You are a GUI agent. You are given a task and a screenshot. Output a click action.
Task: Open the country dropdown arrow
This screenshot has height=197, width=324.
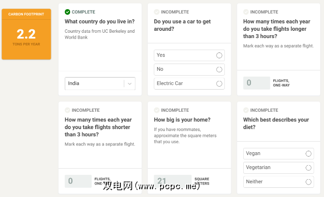[130, 83]
